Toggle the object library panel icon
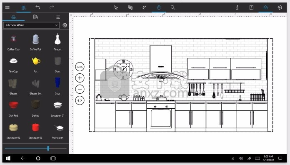This screenshot has height=165, width=290. 23,7
